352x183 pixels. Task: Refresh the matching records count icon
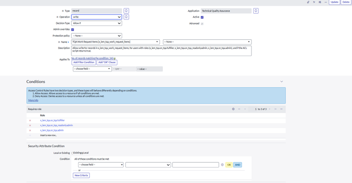[x=115, y=59]
